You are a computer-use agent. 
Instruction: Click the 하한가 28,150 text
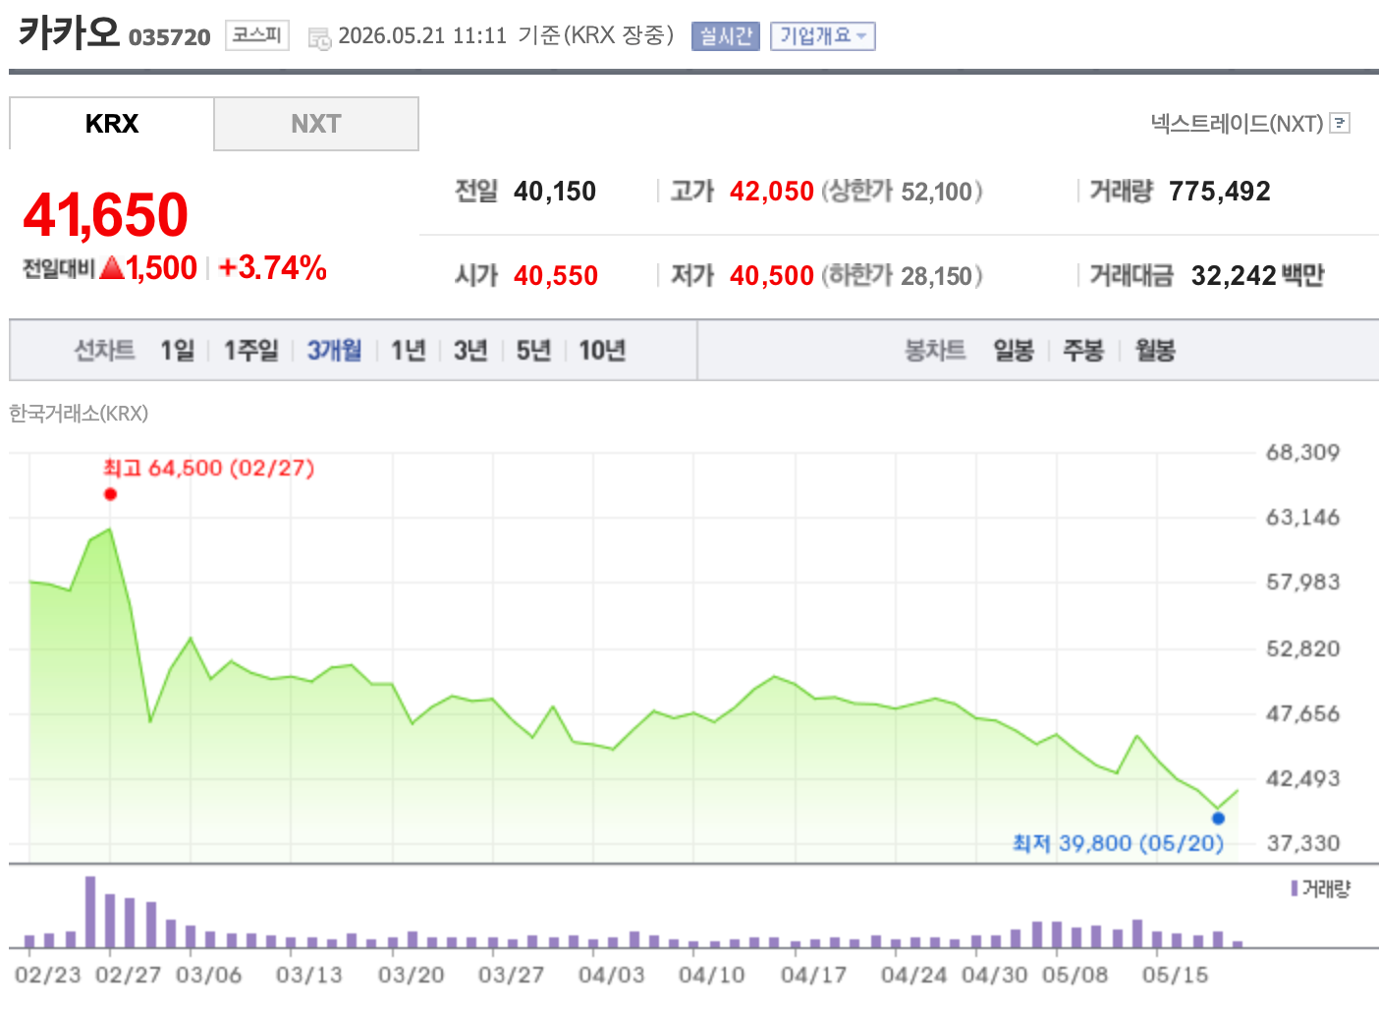(902, 276)
